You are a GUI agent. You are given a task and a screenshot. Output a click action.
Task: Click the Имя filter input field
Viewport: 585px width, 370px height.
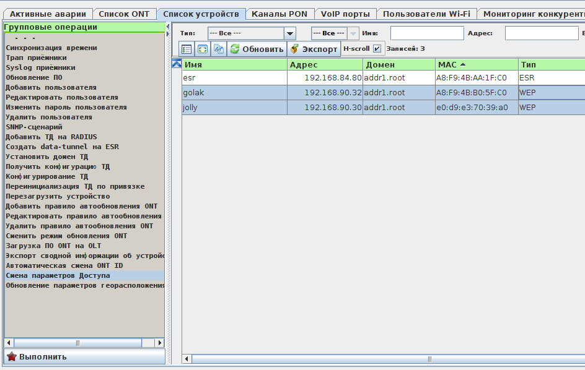coord(427,33)
